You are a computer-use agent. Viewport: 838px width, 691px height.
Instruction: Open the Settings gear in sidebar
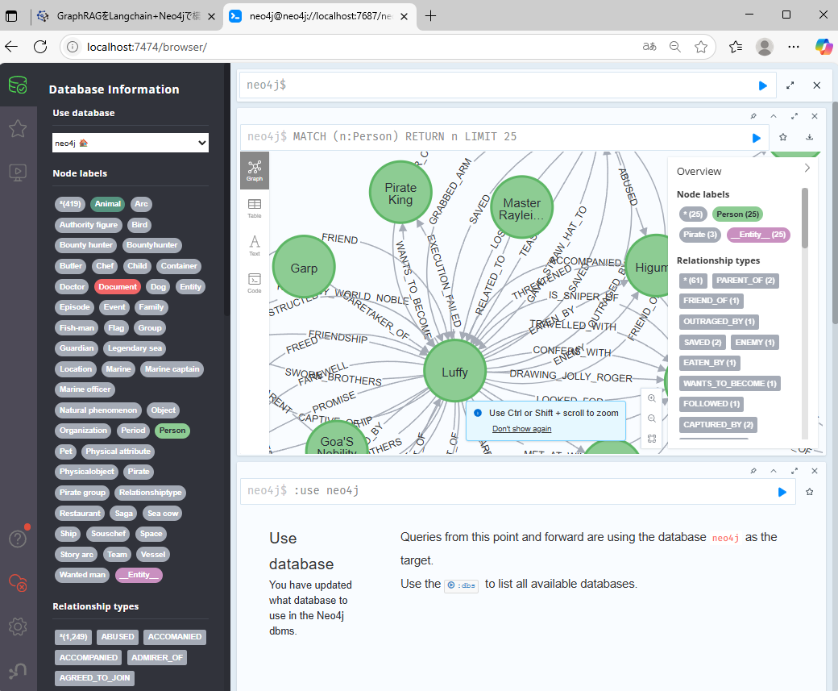[x=18, y=626]
